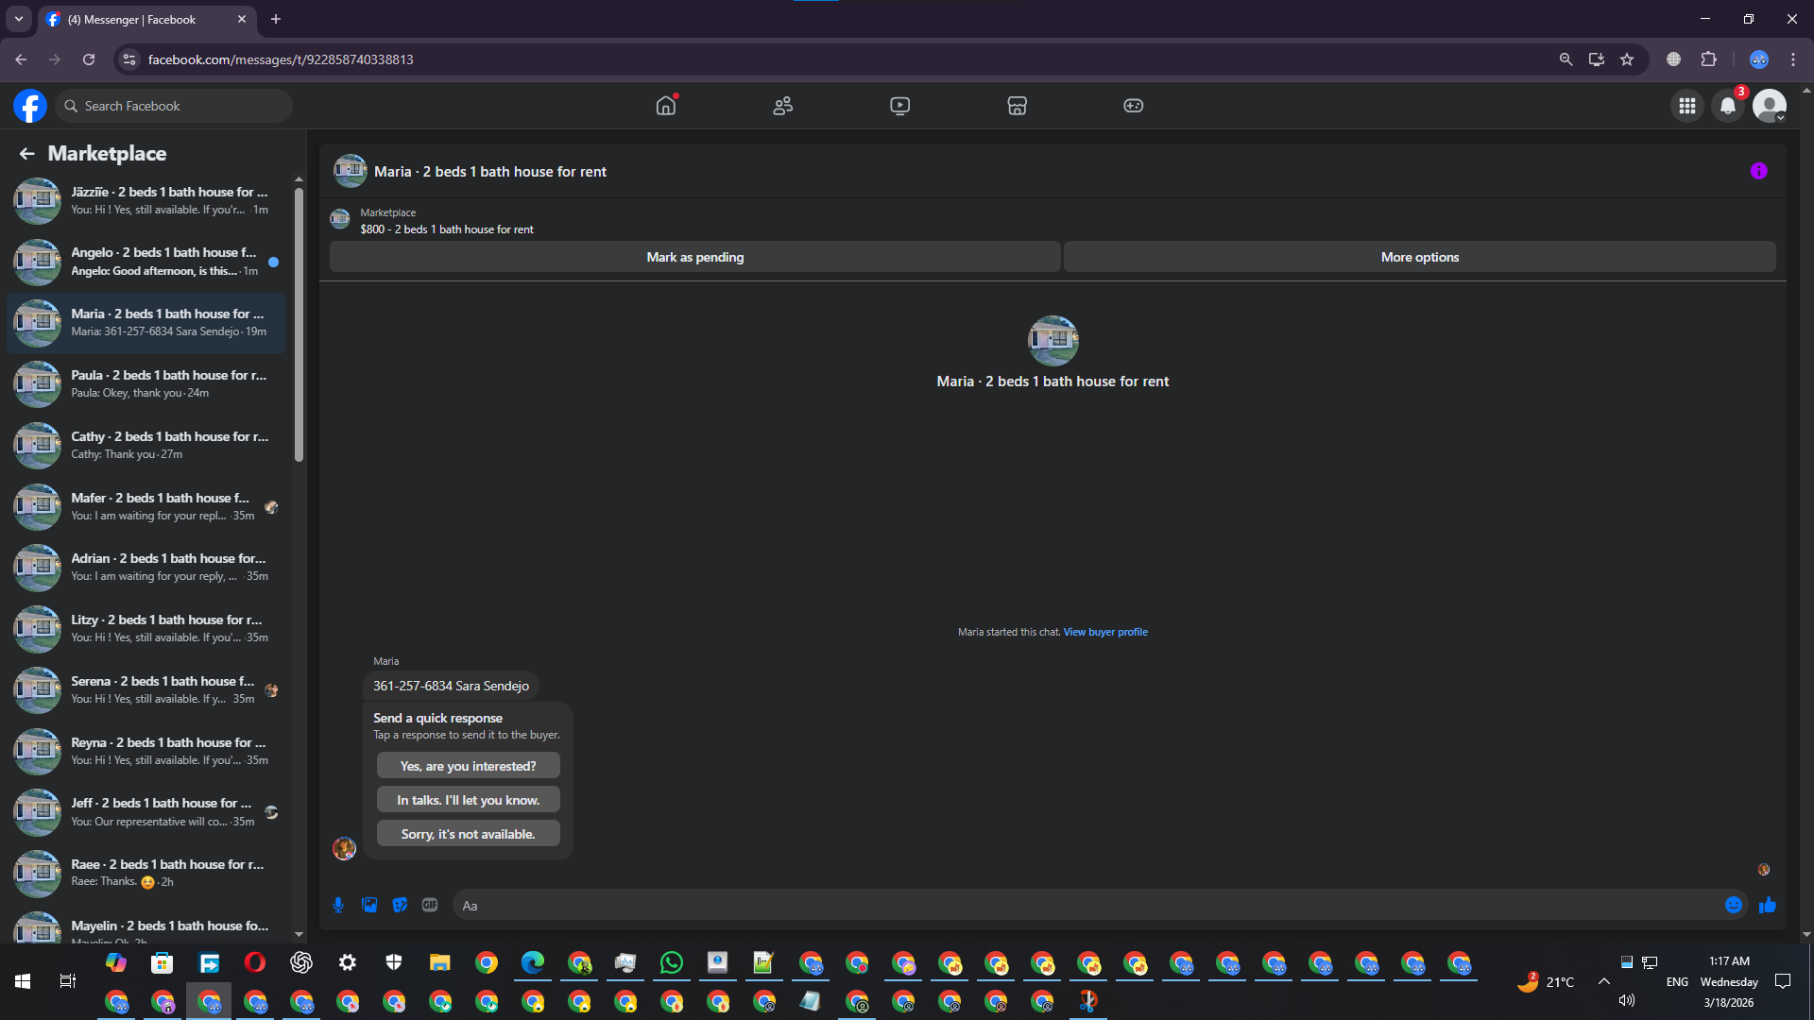The image size is (1814, 1020).
Task: Open the Friends icon in top nav
Action: tap(782, 106)
